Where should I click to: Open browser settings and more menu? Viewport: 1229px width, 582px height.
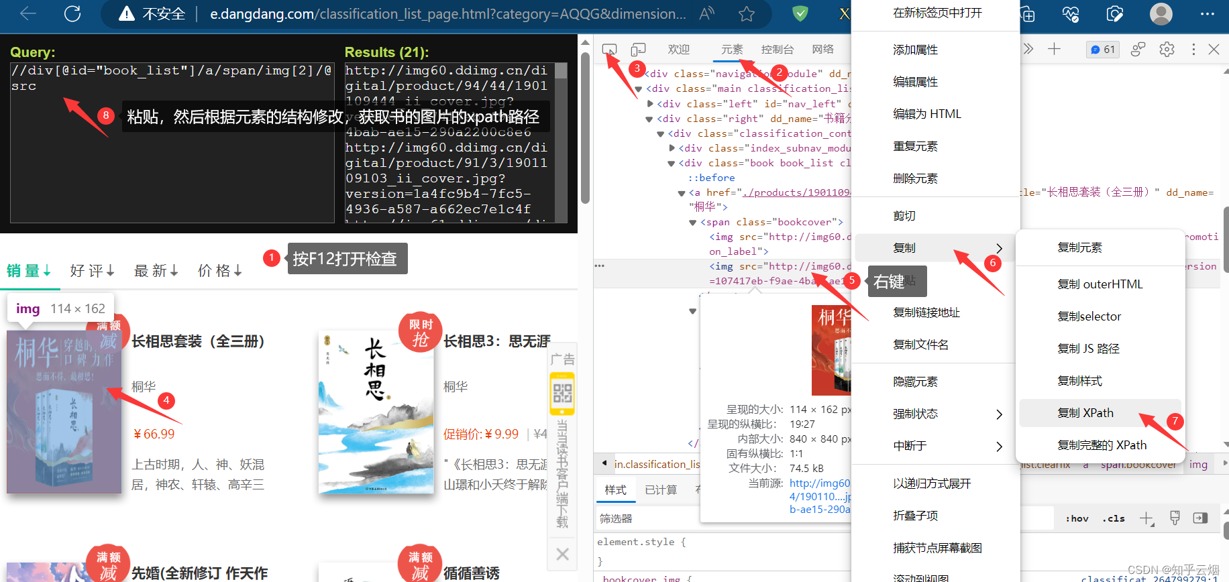[1207, 13]
